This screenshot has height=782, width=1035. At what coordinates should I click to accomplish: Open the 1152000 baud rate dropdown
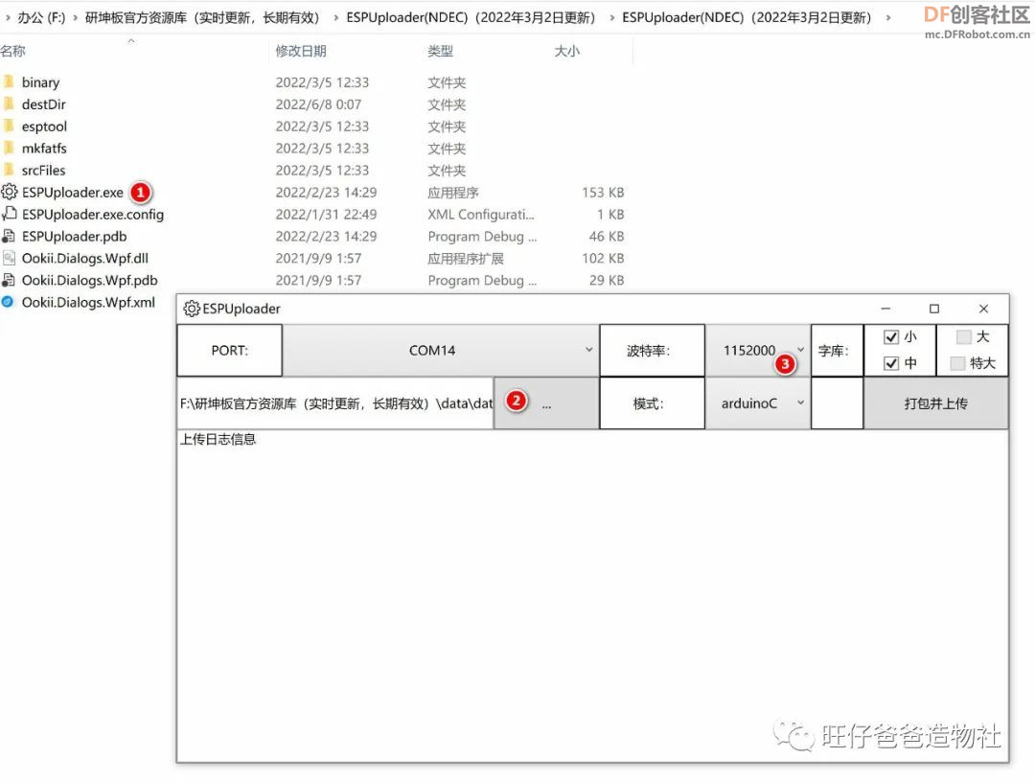coord(758,351)
